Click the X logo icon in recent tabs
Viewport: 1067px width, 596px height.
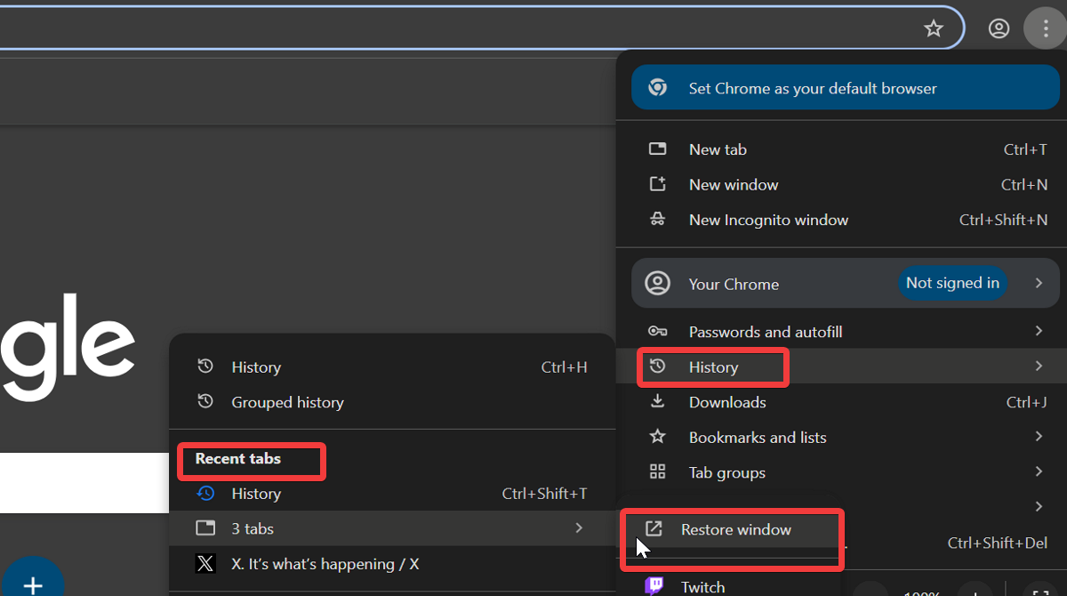coord(205,564)
